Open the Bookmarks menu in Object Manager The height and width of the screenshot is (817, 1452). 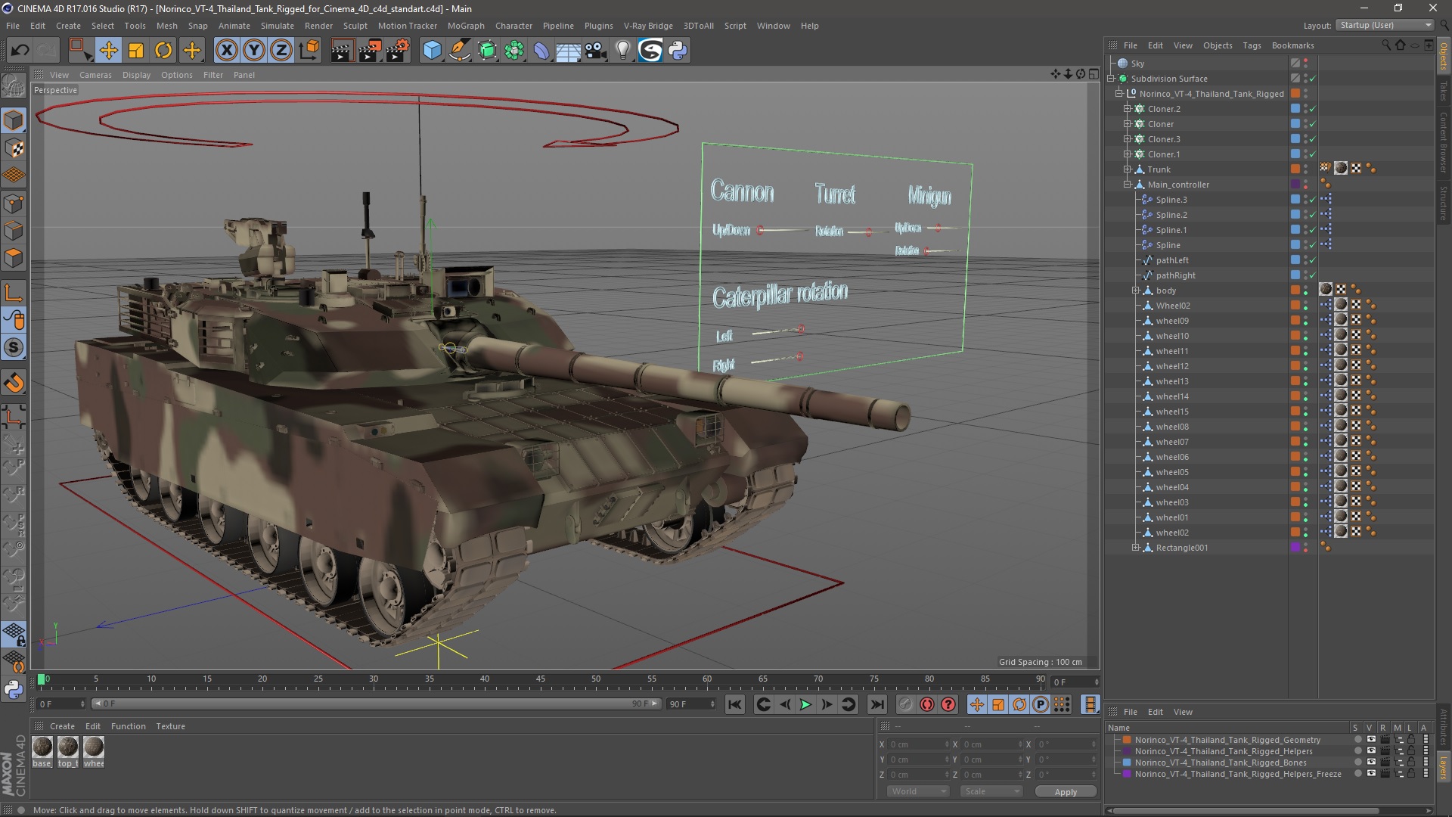[1292, 45]
